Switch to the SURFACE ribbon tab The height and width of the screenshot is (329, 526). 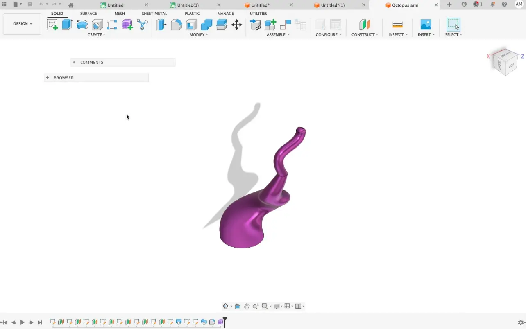pyautogui.click(x=88, y=13)
